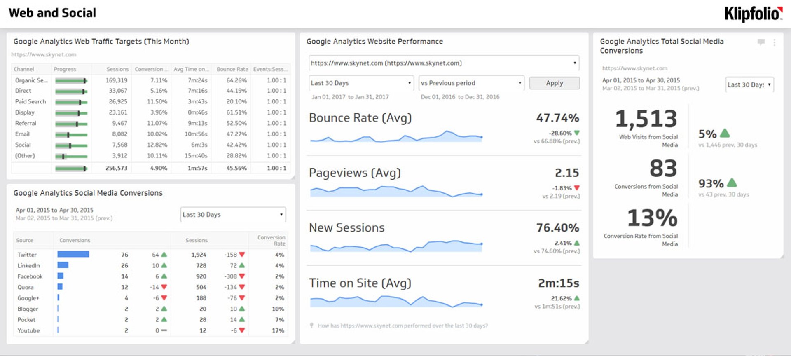Click the skynet.com link under Web Traffic Targets
The width and height of the screenshot is (791, 356).
click(x=44, y=54)
